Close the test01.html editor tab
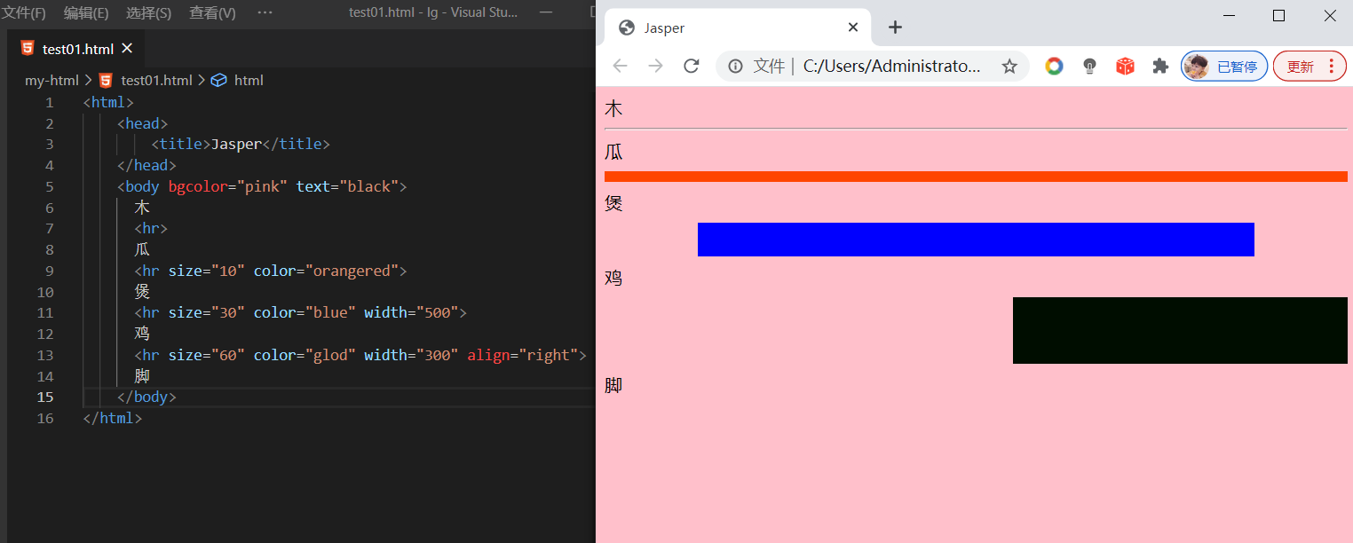1353x543 pixels. [x=127, y=48]
